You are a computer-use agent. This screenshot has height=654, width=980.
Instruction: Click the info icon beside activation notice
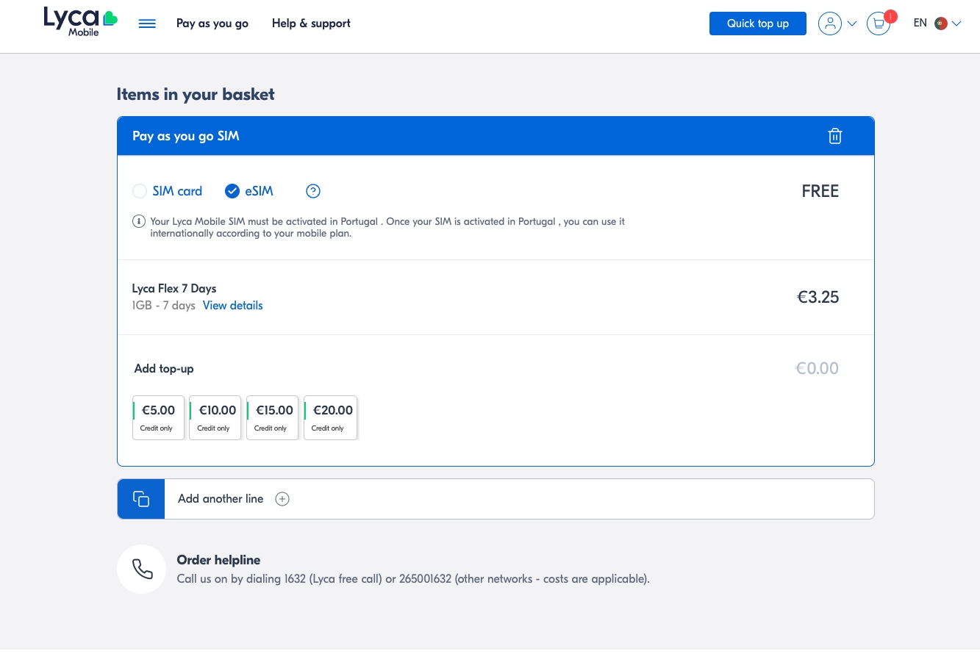click(138, 221)
